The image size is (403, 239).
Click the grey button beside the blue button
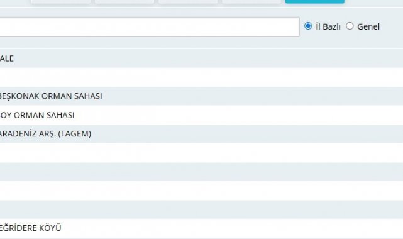coord(251,1)
